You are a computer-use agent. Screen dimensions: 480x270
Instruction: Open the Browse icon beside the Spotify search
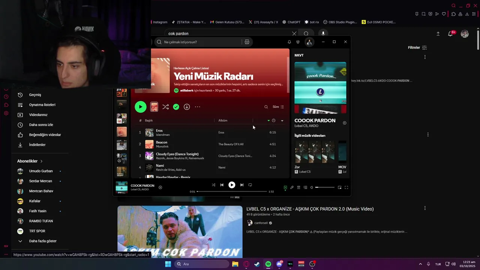tap(247, 42)
